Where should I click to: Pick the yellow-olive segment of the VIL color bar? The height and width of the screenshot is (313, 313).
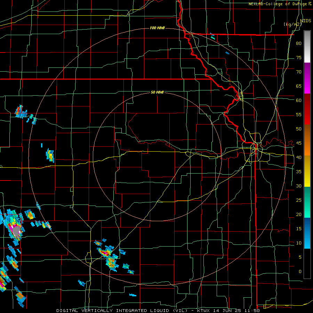[x=307, y=171]
